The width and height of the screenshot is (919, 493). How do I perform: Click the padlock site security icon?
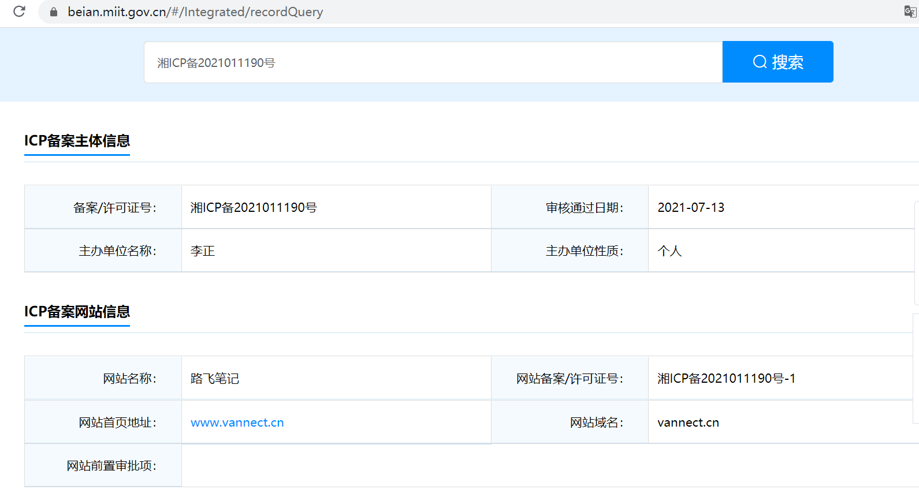[x=54, y=12]
